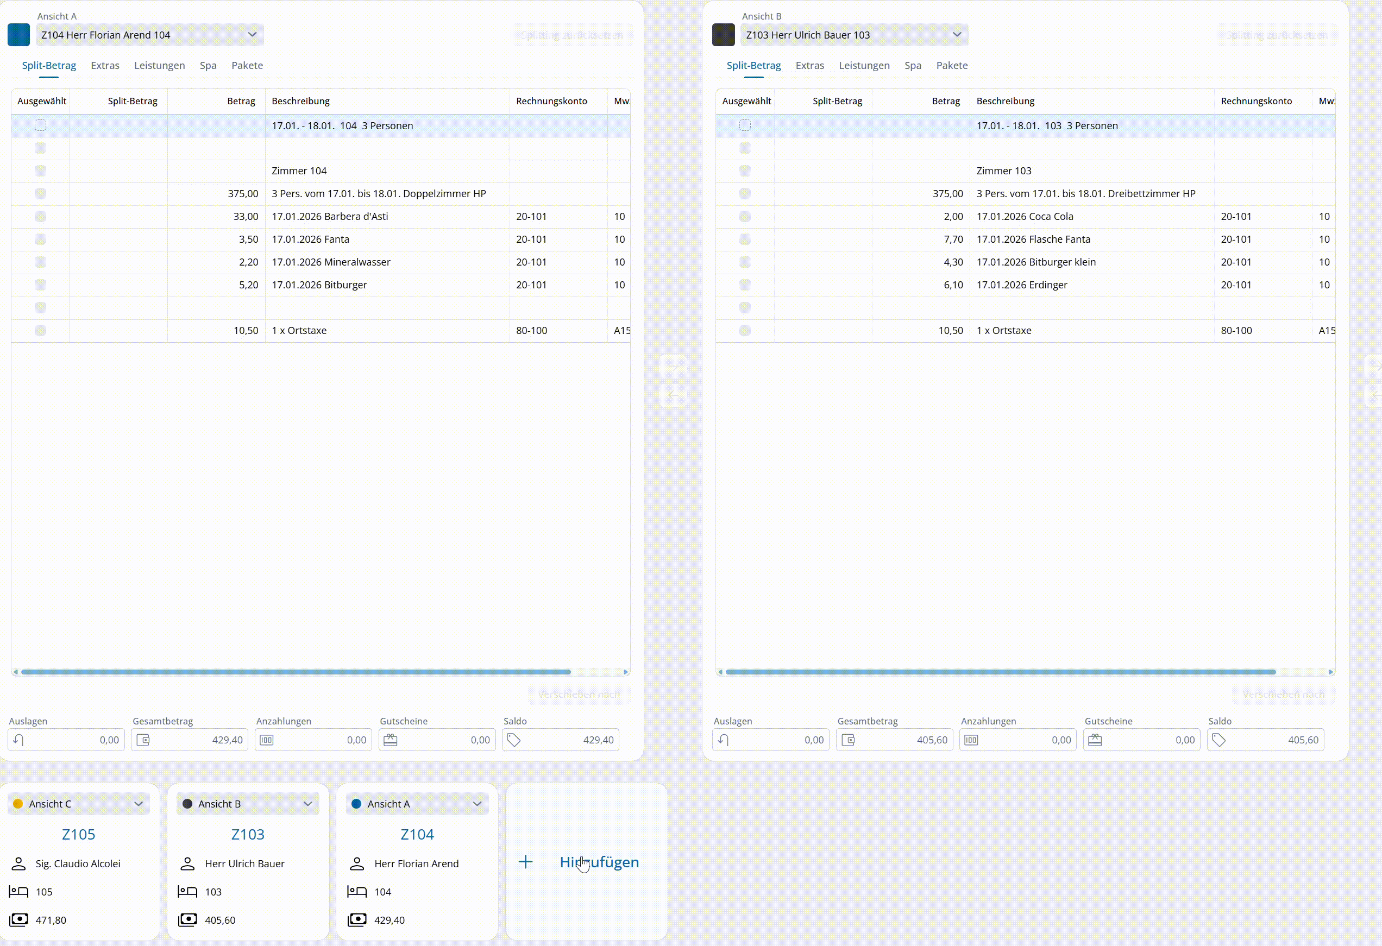Click the blue color swatch of Ansicht A
The image size is (1382, 946).
tap(19, 35)
